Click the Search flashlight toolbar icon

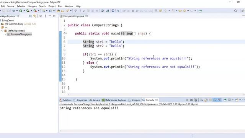67,11
